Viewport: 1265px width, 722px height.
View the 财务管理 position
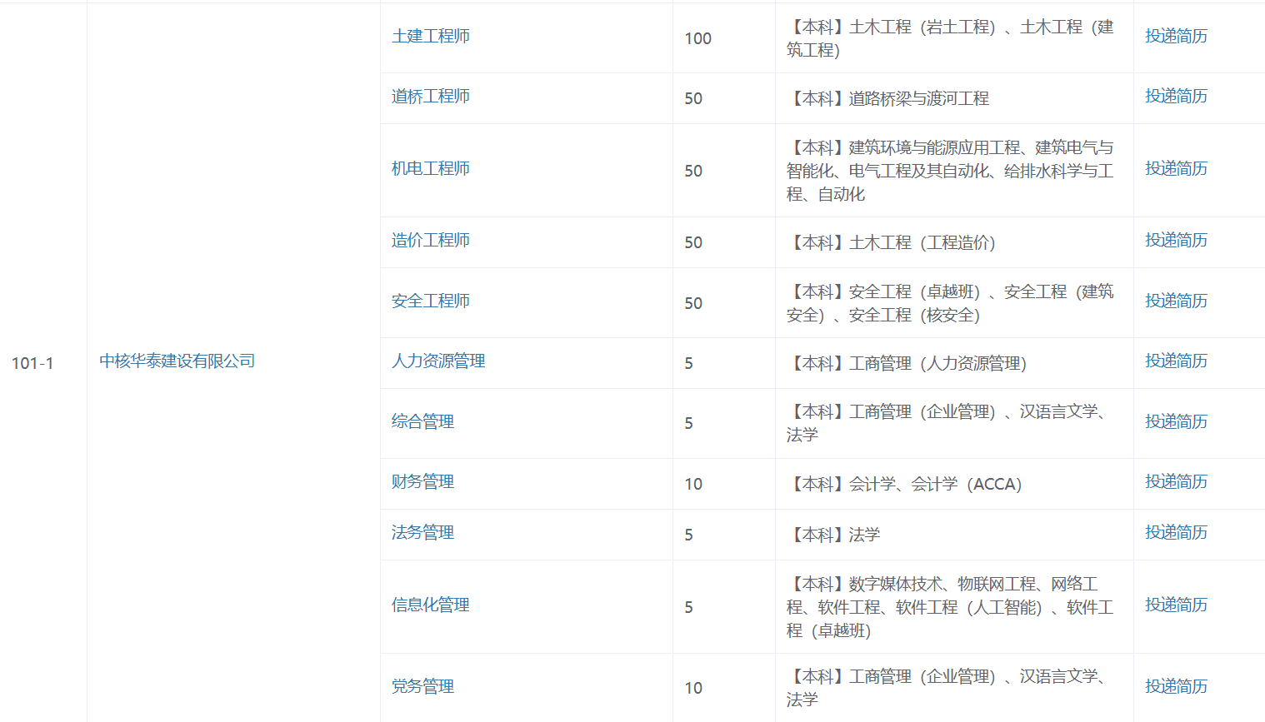tap(422, 482)
